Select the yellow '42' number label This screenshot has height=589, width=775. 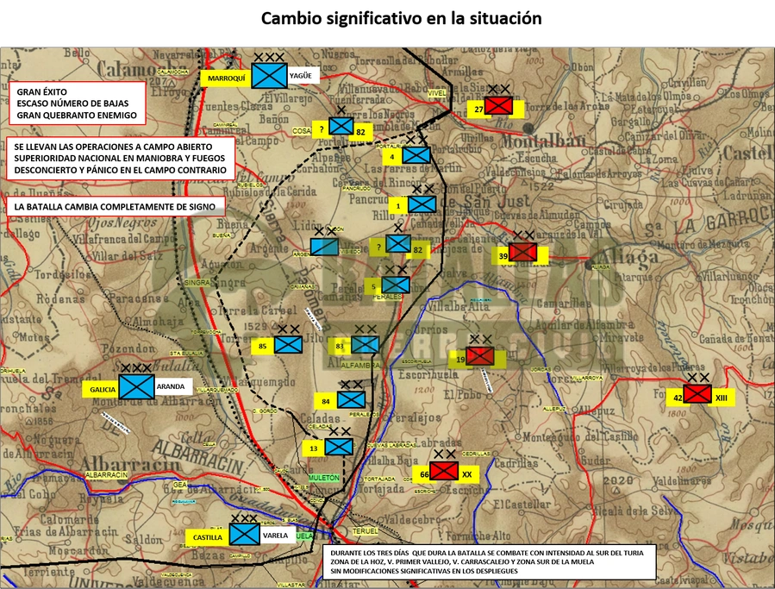coord(677,398)
